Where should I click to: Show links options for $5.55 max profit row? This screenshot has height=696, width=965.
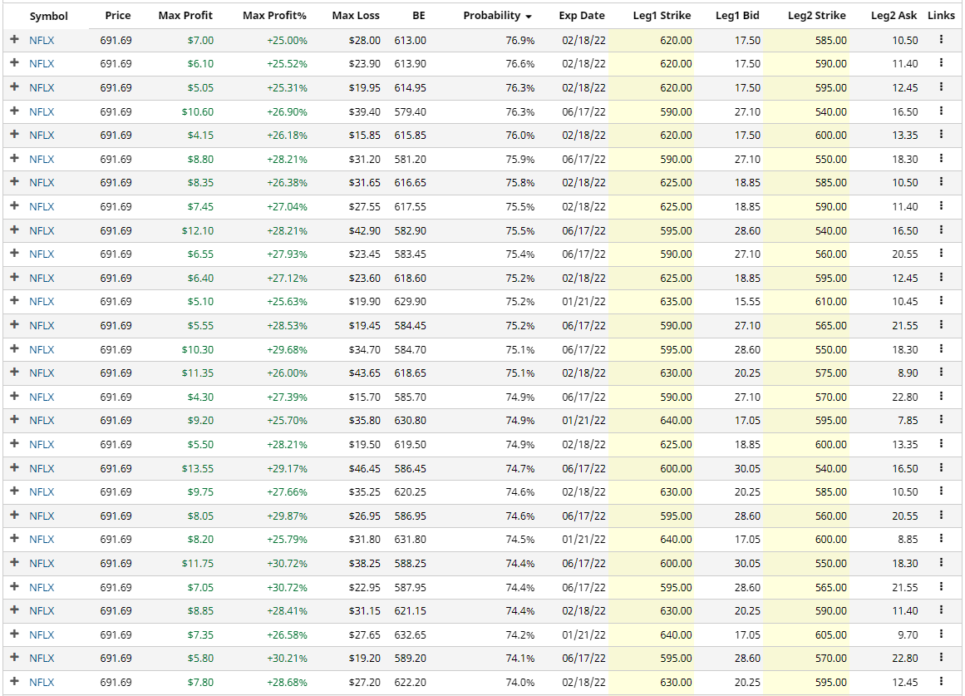[x=941, y=324]
